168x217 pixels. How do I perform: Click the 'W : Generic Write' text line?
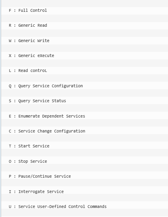click(x=84, y=41)
